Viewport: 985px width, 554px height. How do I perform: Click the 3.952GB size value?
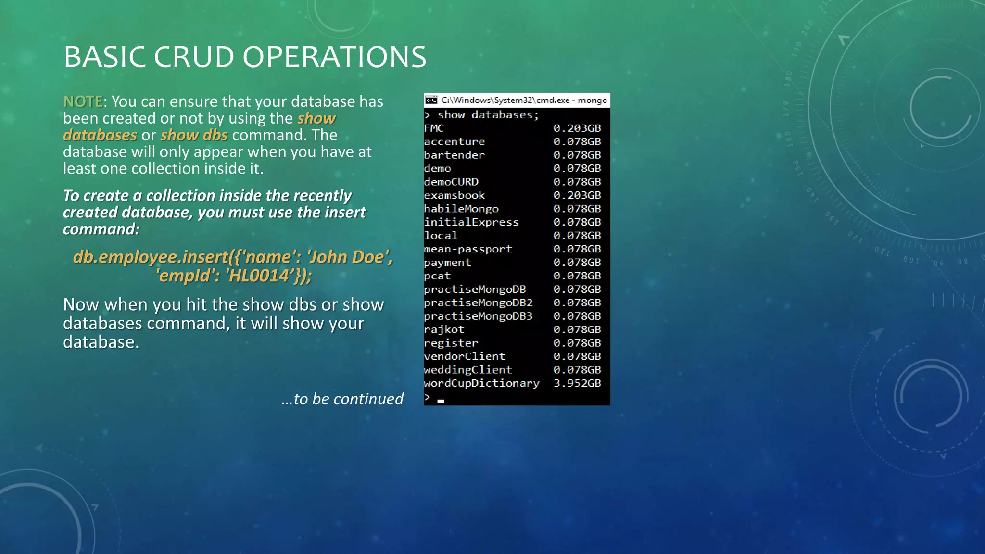(x=577, y=383)
